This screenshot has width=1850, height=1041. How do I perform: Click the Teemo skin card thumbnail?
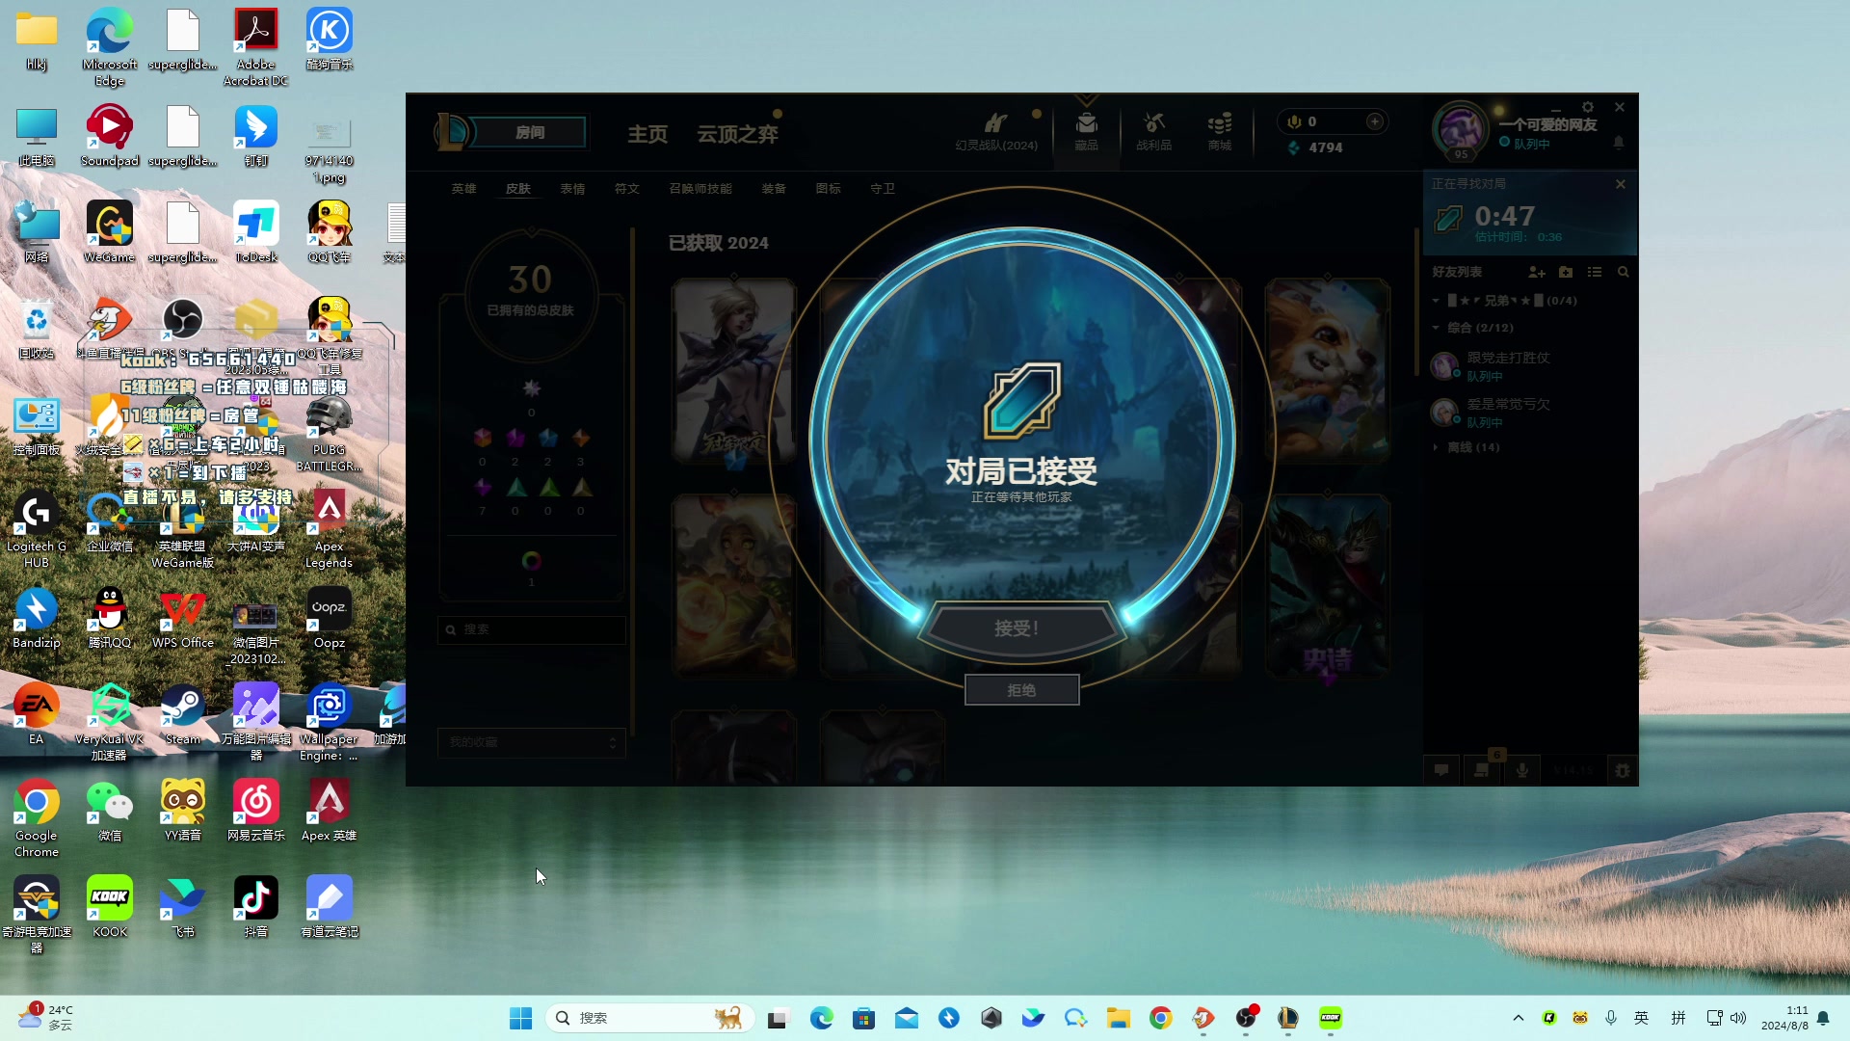1327,369
